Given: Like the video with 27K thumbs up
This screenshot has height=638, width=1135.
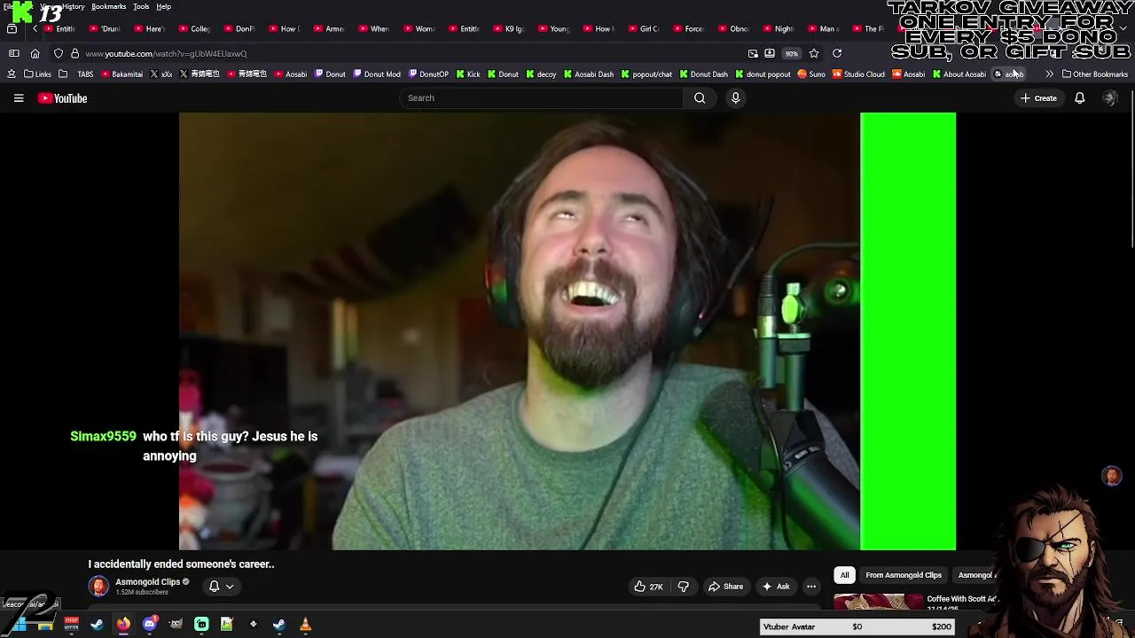Looking at the screenshot, I should pos(648,587).
